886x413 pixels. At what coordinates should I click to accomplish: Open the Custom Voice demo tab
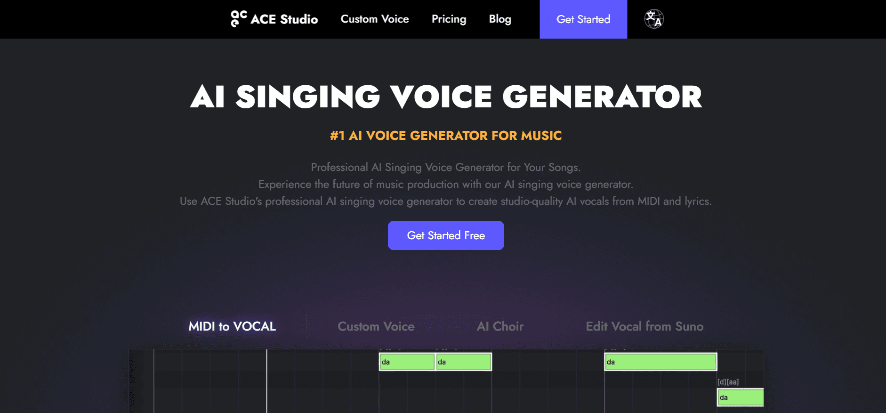[376, 326]
